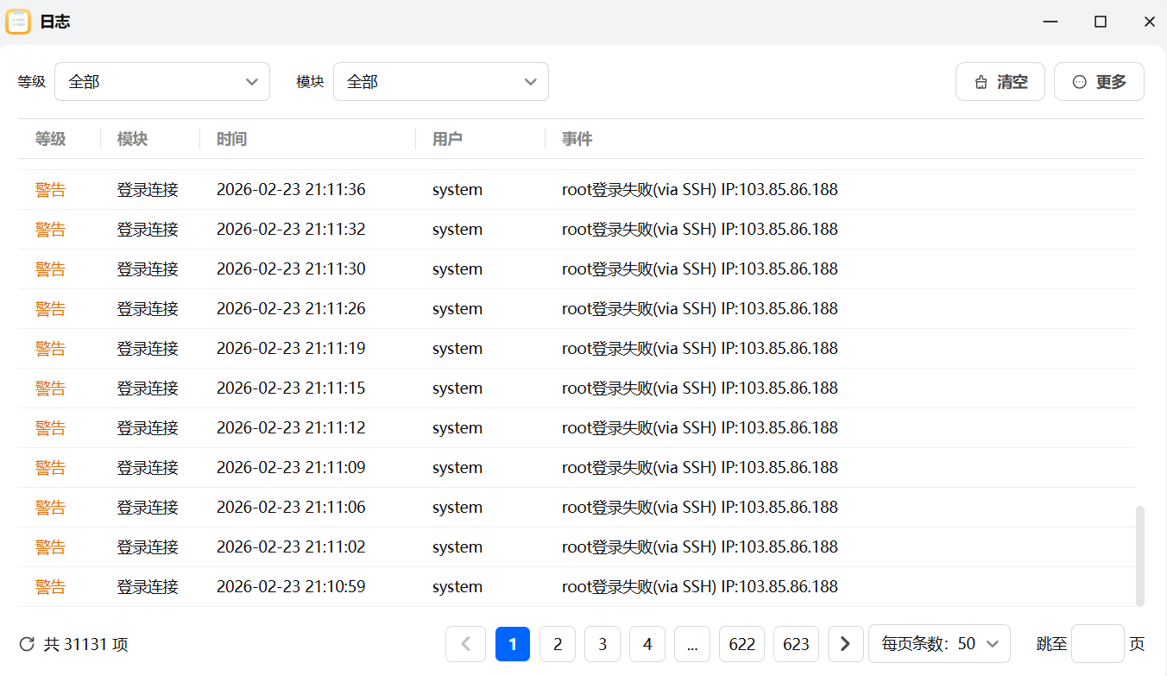
Task: Click the previous page arrow icon
Action: (465, 643)
